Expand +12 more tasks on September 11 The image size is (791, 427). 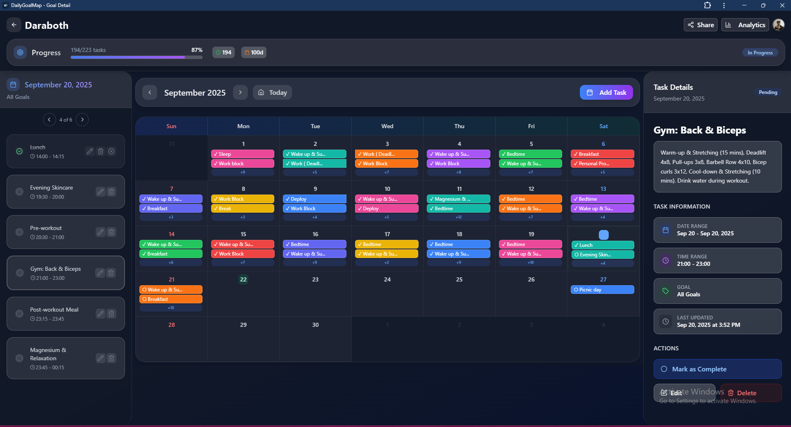click(x=459, y=217)
